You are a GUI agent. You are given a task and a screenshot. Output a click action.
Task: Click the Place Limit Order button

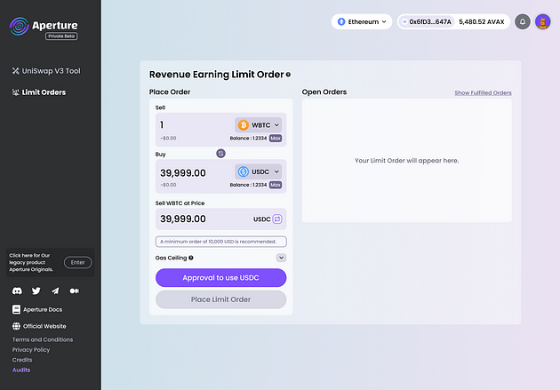click(x=220, y=299)
